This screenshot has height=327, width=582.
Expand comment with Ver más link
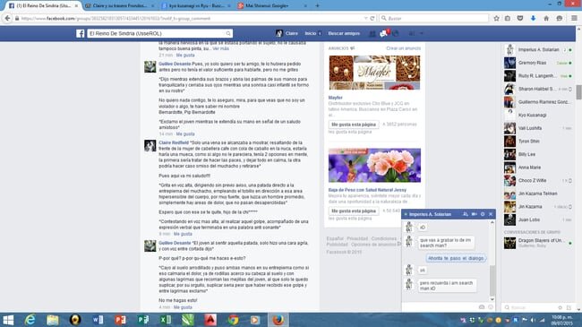220,48
